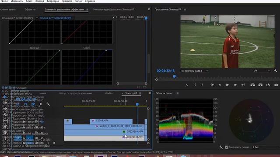Click the white luma curve graph
The height and width of the screenshot is (157, 280).
point(35,32)
